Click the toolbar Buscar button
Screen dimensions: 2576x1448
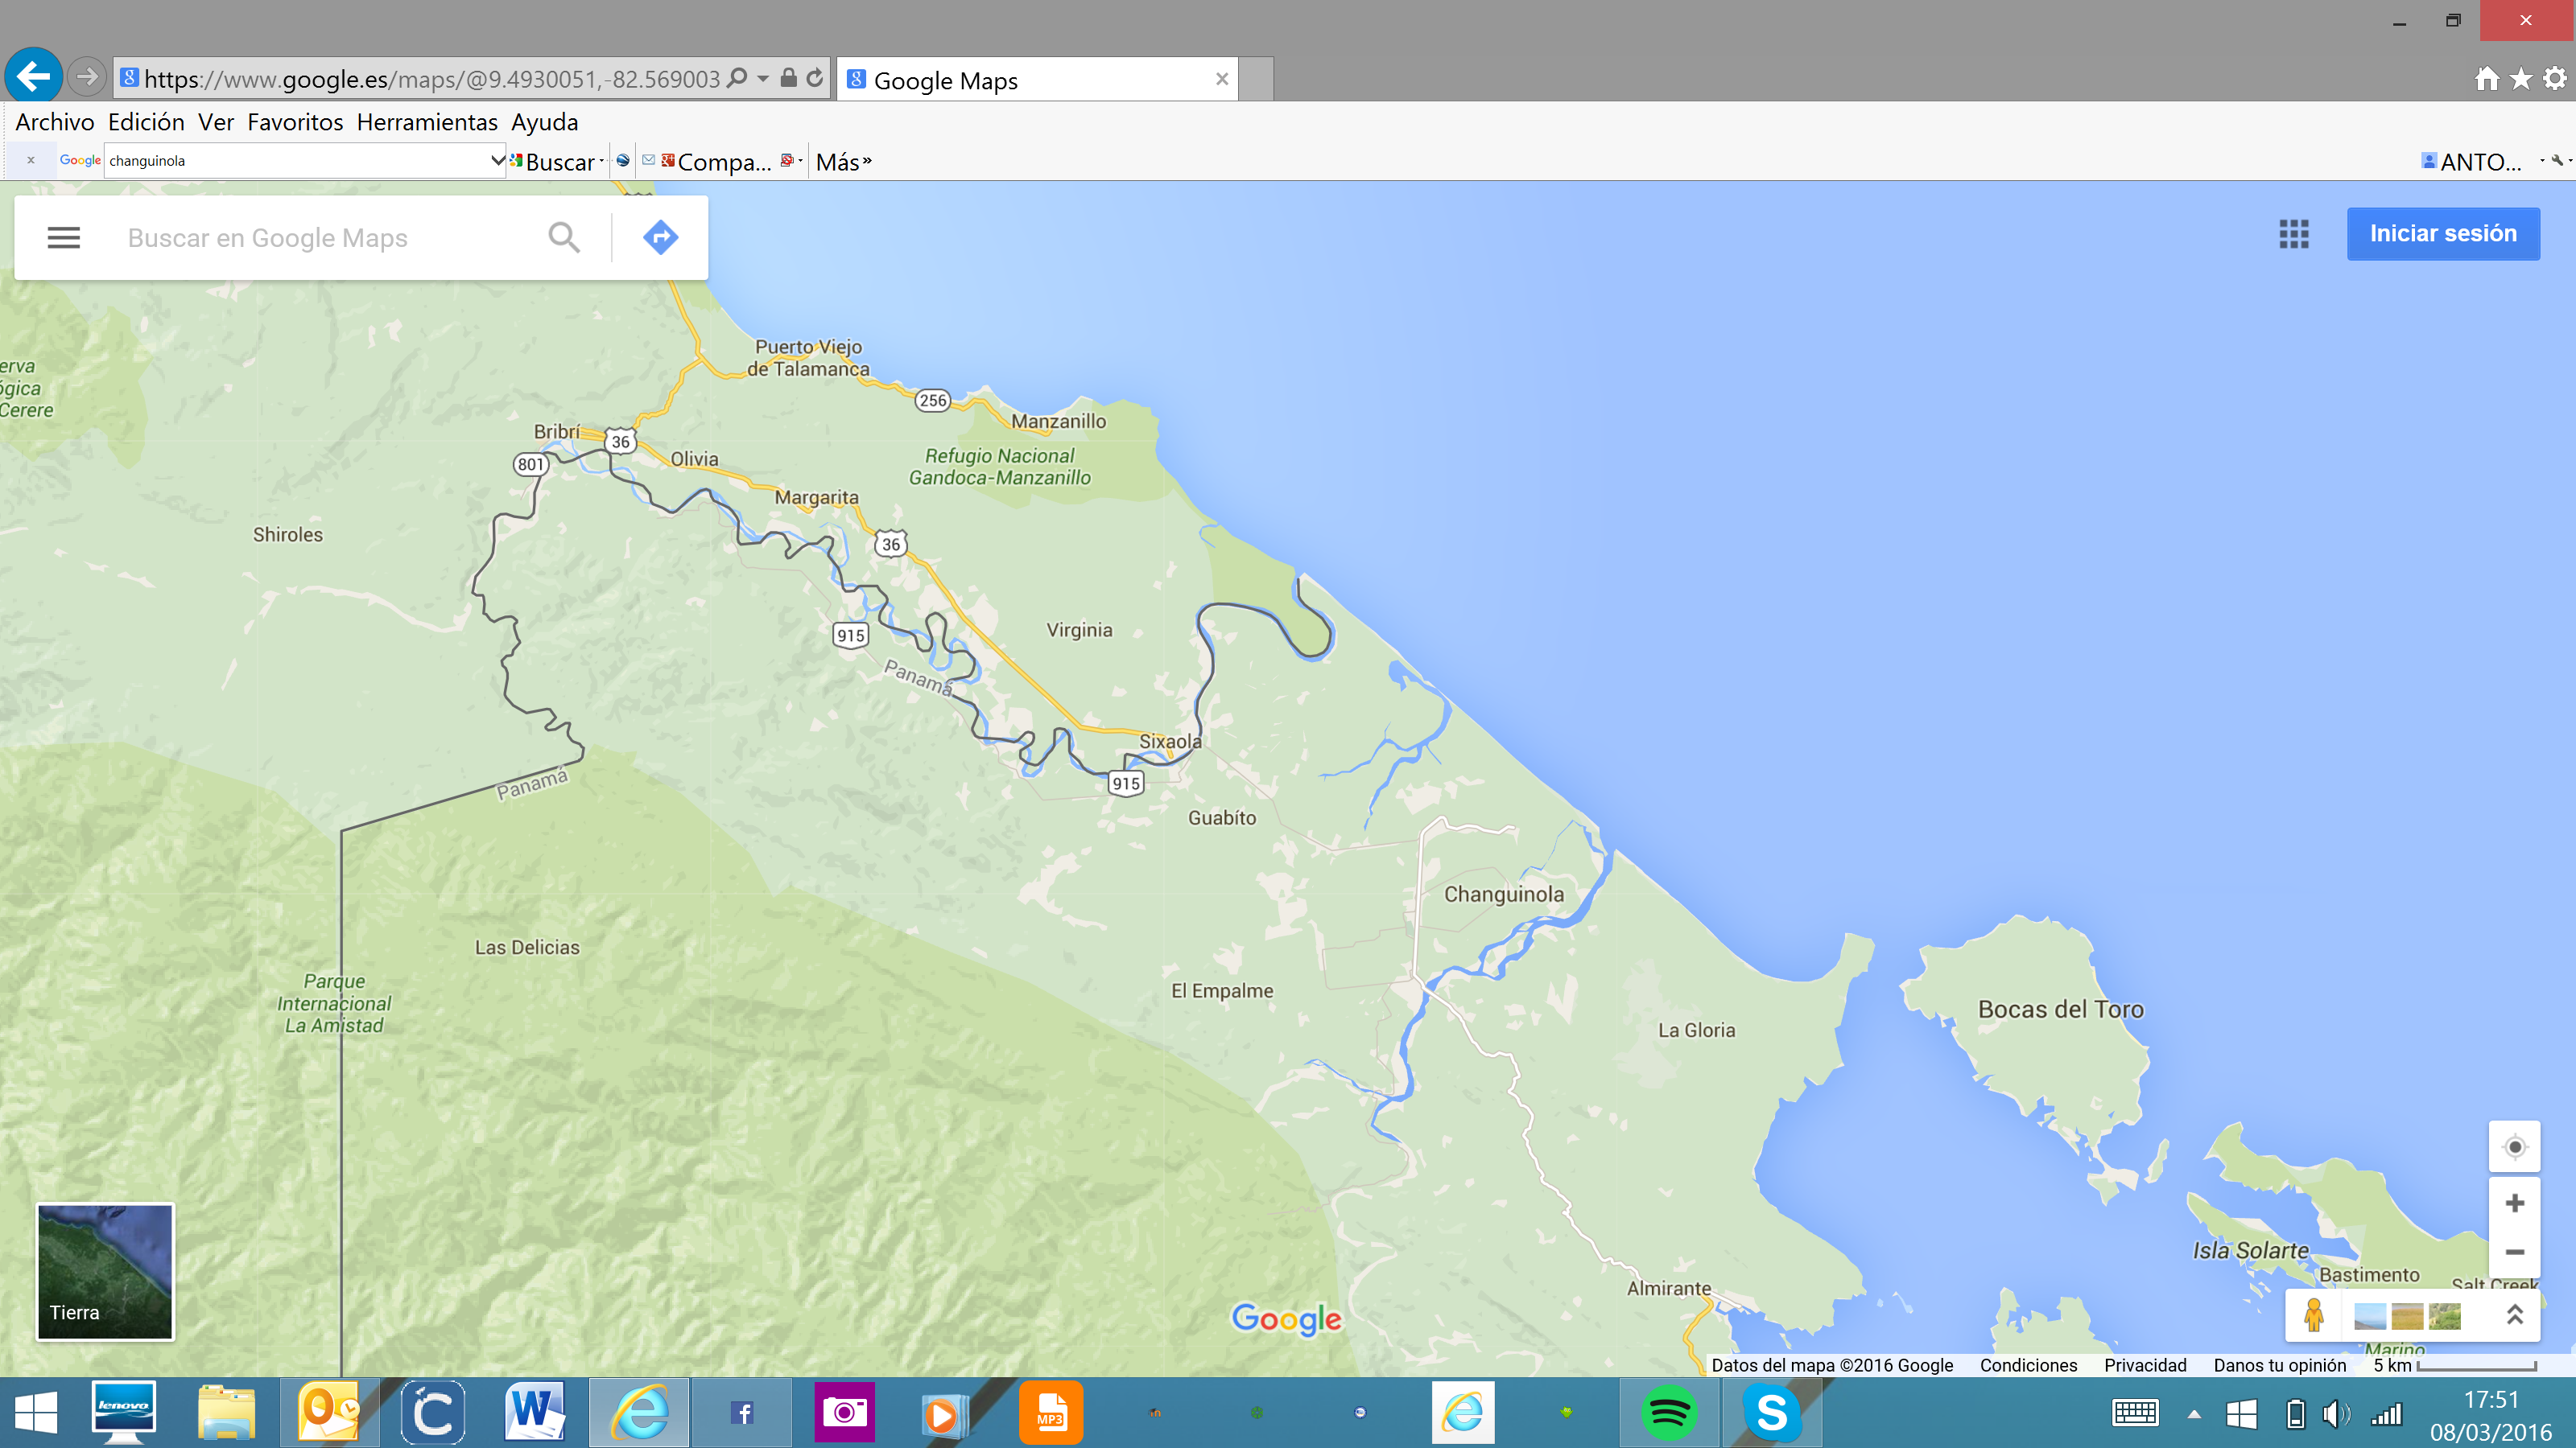click(553, 162)
